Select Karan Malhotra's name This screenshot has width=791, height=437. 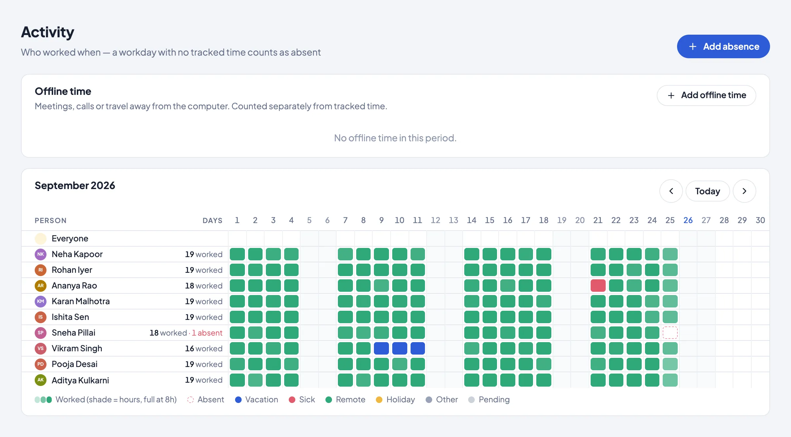tap(81, 301)
